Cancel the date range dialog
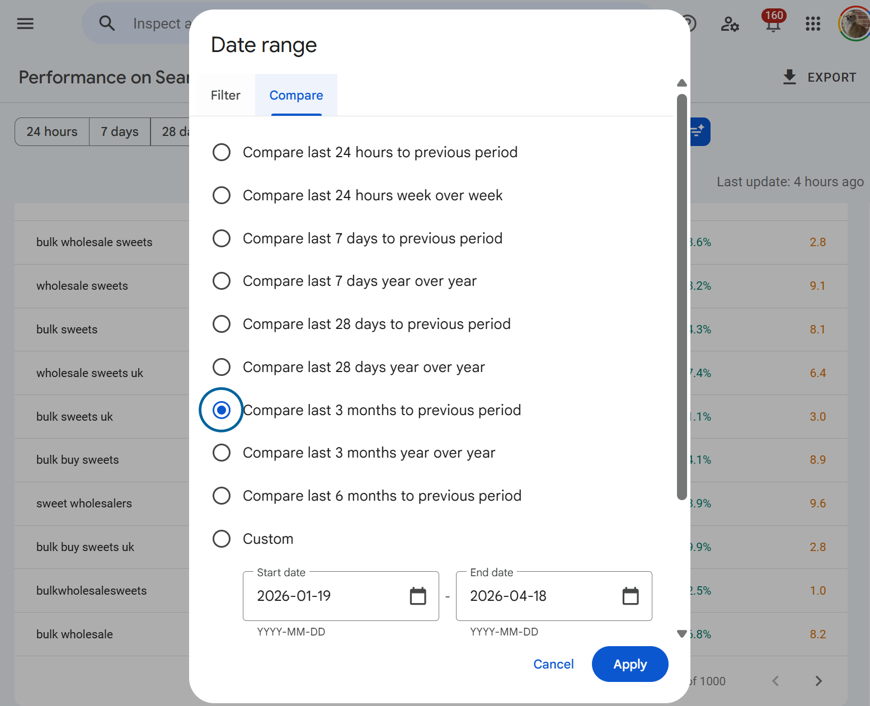The height and width of the screenshot is (706, 870). [x=553, y=664]
